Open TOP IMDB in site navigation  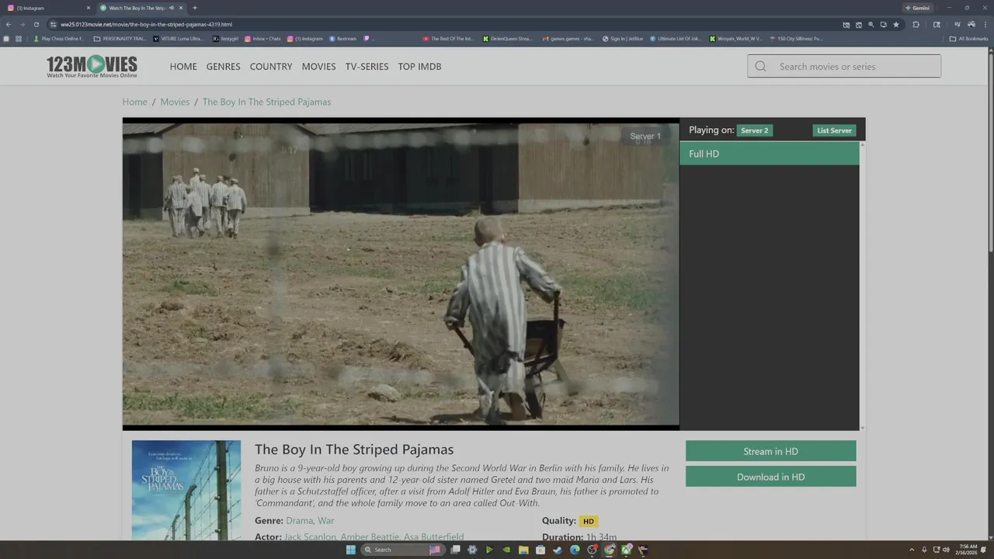pos(419,66)
